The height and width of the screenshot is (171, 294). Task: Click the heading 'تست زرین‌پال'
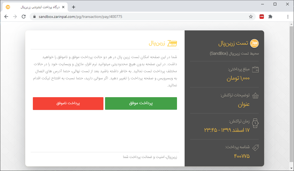pyautogui.click(x=233, y=43)
